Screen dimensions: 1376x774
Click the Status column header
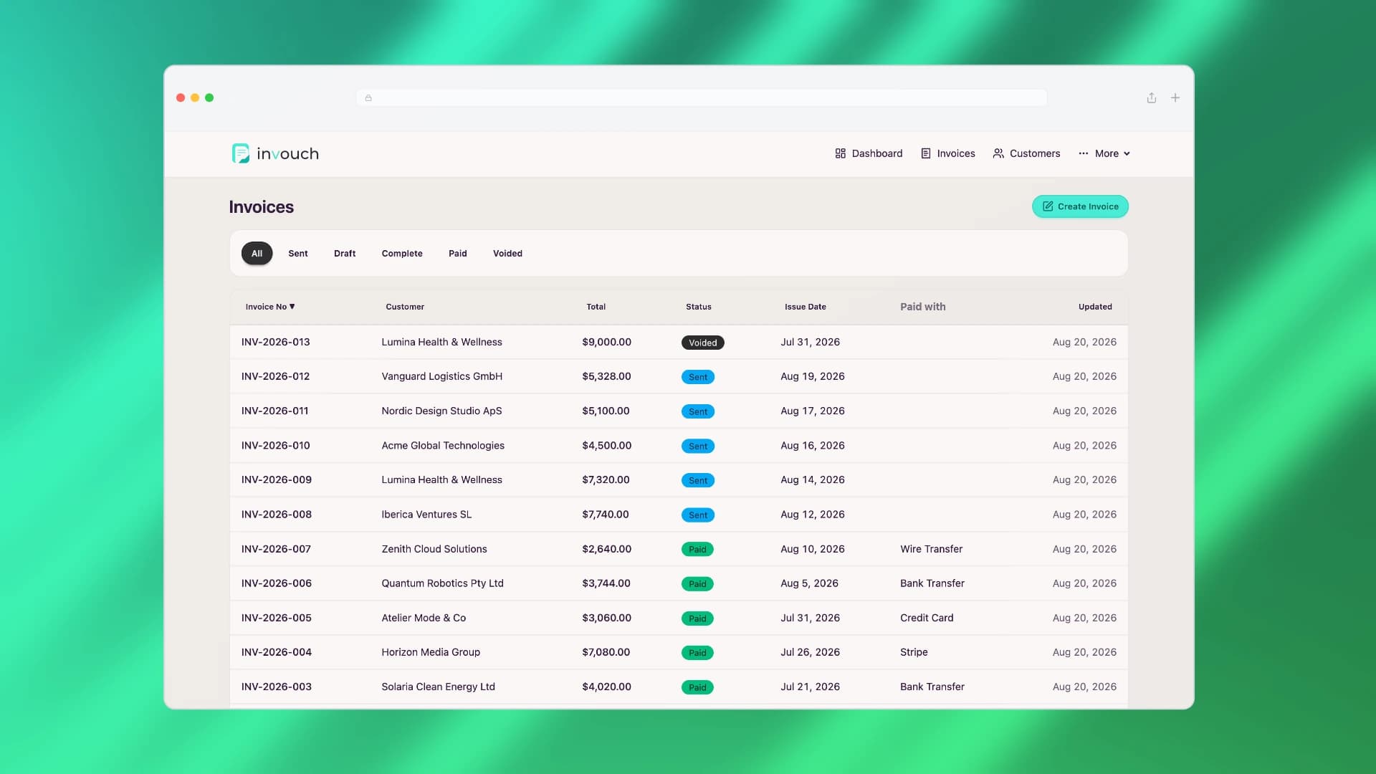click(x=698, y=307)
